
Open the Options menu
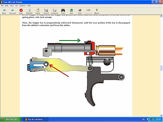click(x=22, y=6)
